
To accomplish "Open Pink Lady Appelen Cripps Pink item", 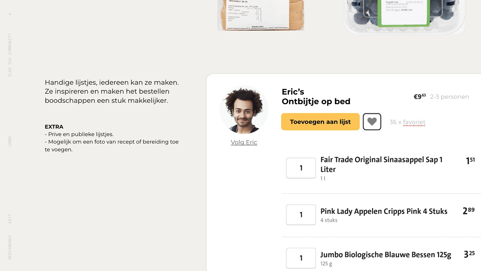I will 384,211.
